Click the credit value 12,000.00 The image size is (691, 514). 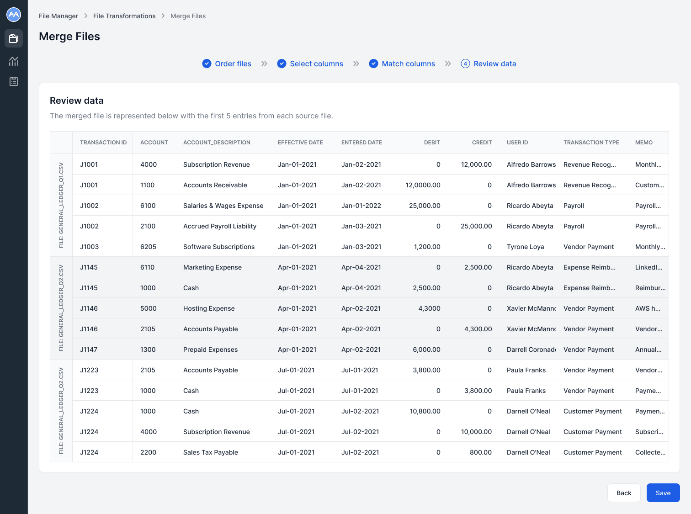[476, 164]
